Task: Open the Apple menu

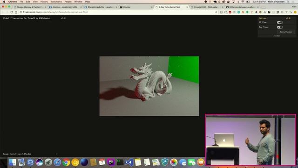Action: 4,2
